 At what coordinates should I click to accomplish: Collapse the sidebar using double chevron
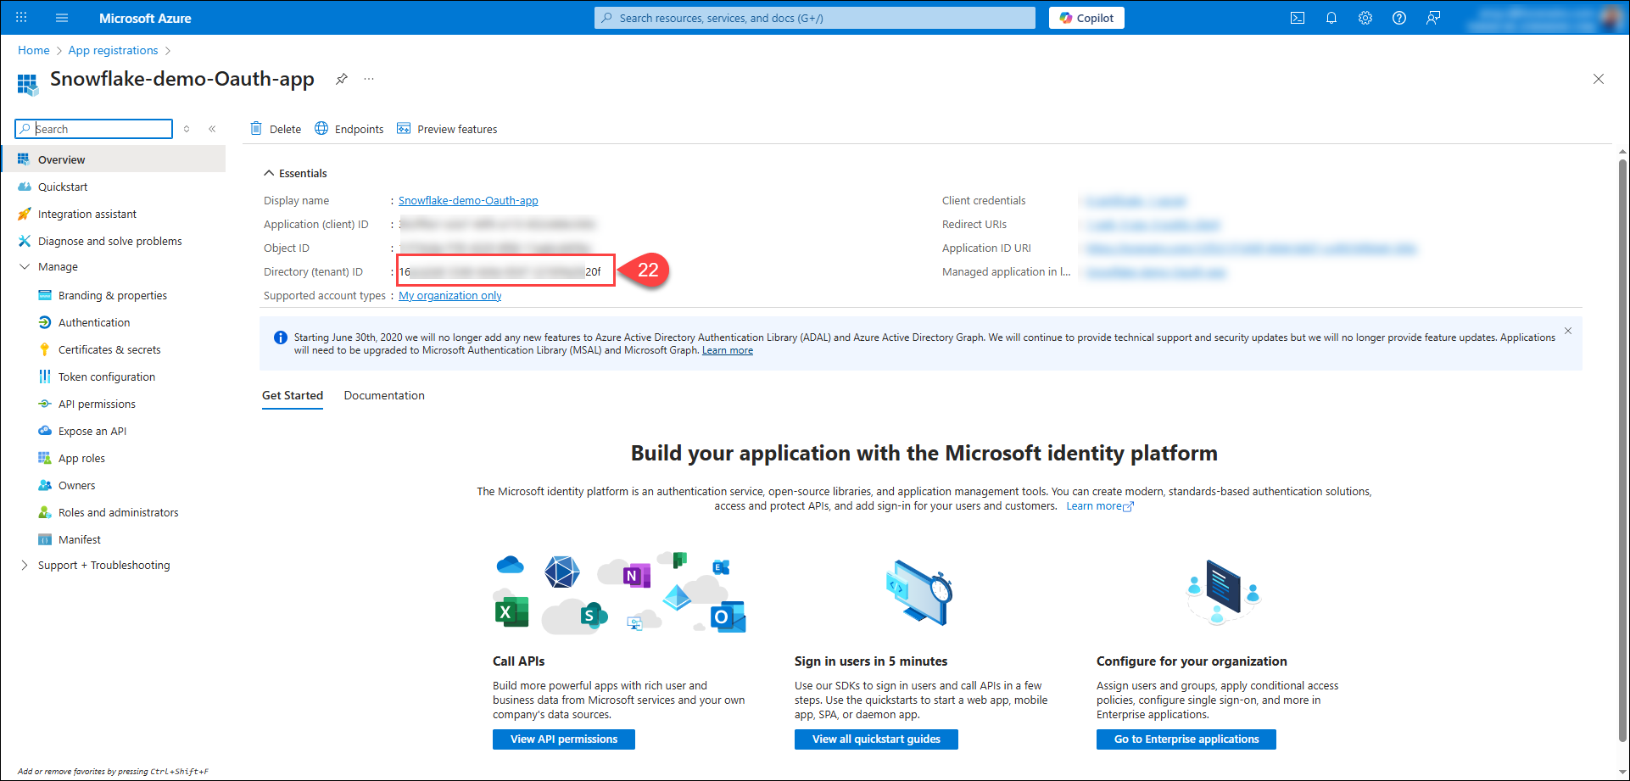[x=212, y=129]
